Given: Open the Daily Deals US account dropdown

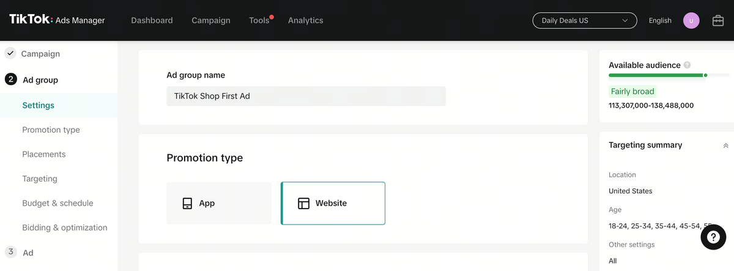Looking at the screenshot, I should (x=584, y=21).
